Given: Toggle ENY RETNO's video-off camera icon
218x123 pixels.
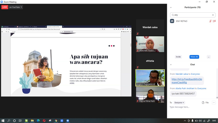Looking at the screenshot, I should click(x=214, y=21).
